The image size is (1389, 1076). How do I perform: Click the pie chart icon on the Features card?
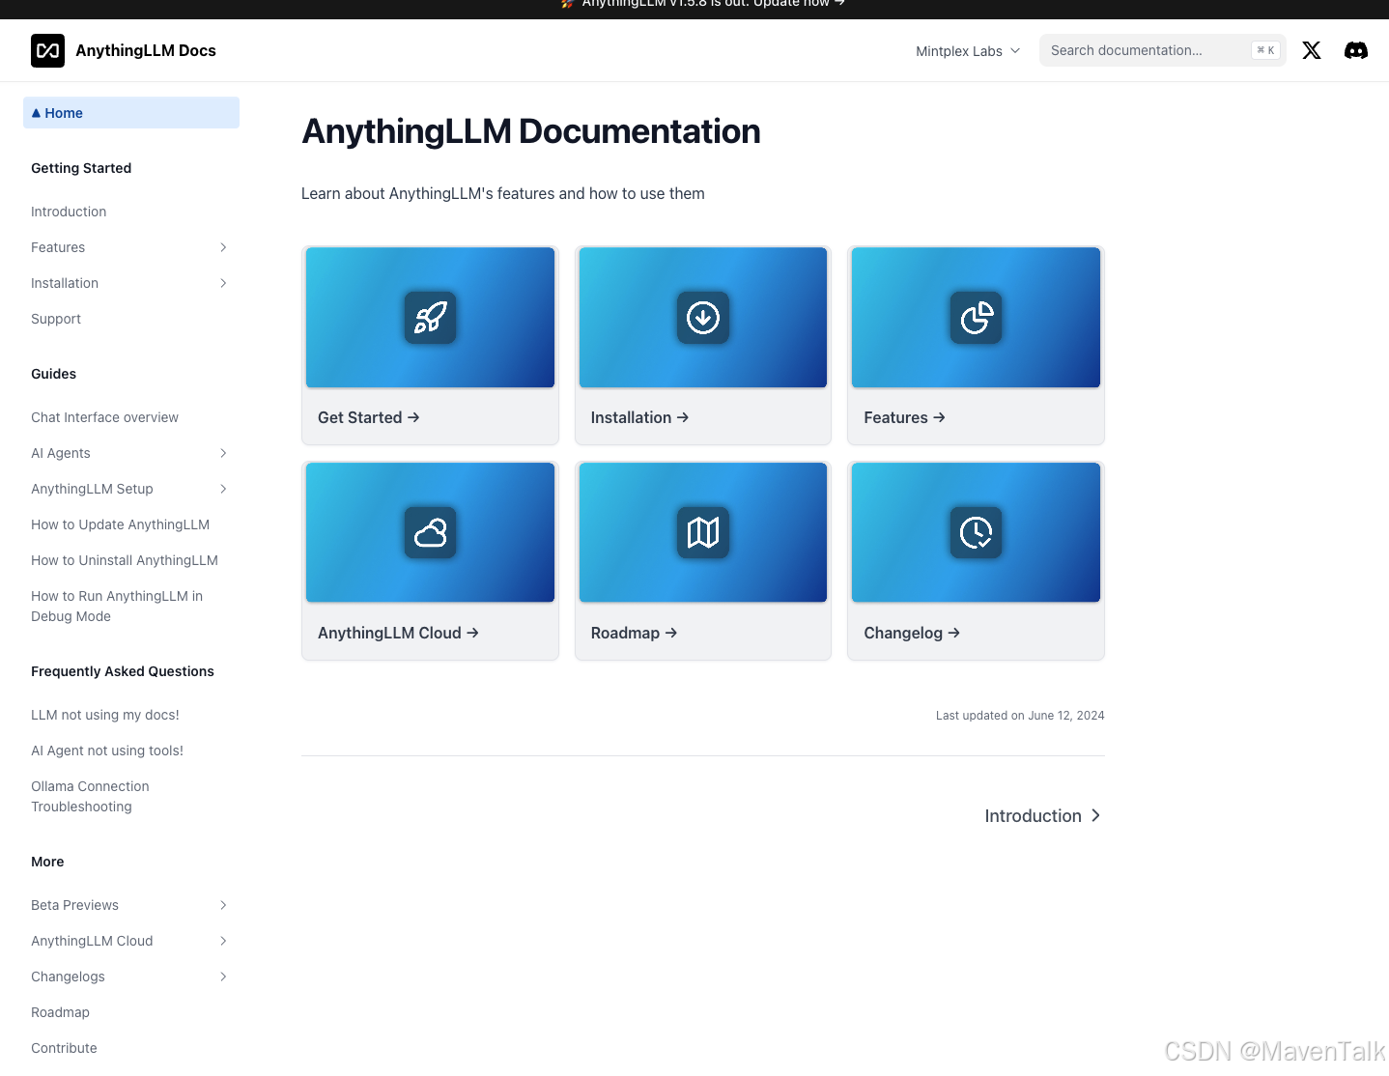tap(977, 318)
